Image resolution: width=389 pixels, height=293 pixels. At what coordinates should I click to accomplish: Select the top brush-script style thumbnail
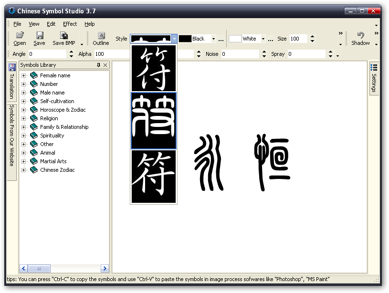(154, 68)
